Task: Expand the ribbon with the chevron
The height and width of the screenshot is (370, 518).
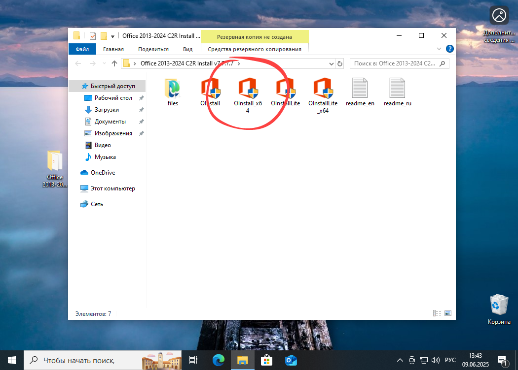Action: [439, 49]
